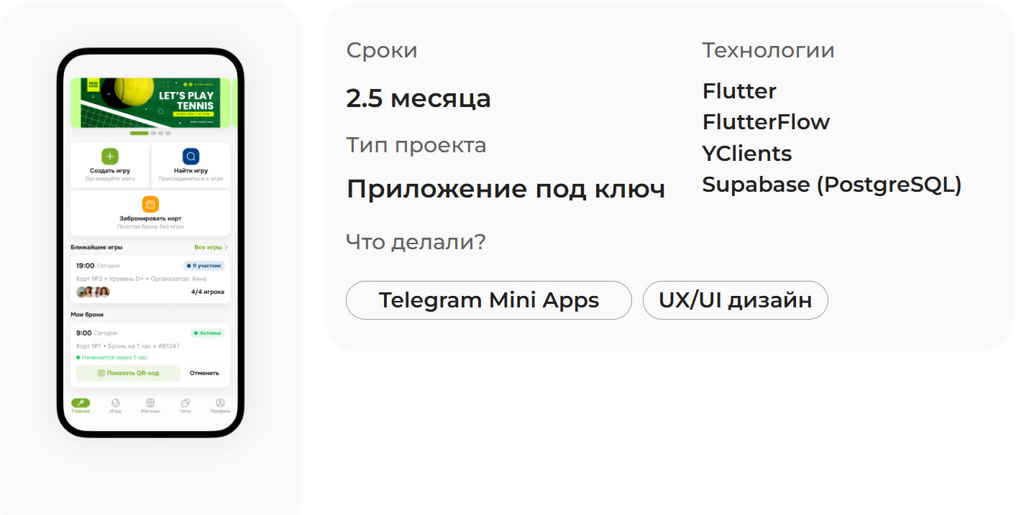Tap the Чаты chat bubble icon
The width and height of the screenshot is (1029, 515).
click(x=185, y=402)
